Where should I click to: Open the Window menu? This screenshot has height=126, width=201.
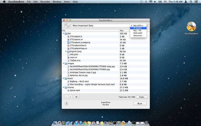click(x=57, y=2)
